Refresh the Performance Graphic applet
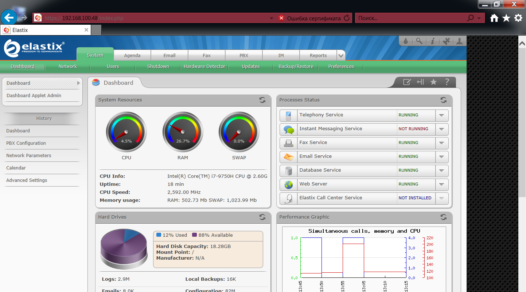 [x=444, y=217]
